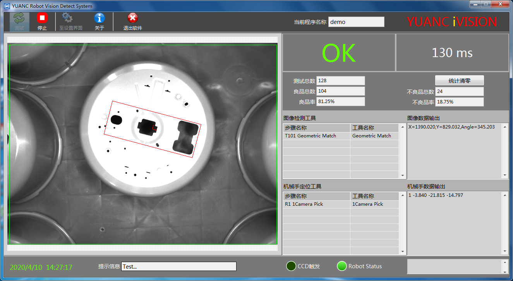Click the Exit Software red X icon

133,18
